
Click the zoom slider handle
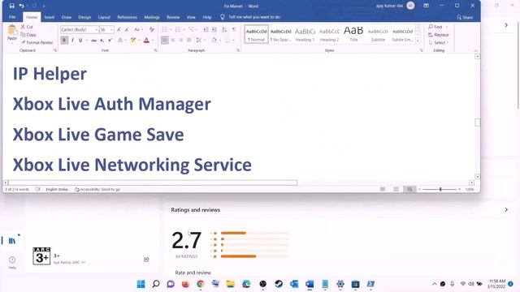[440, 189]
